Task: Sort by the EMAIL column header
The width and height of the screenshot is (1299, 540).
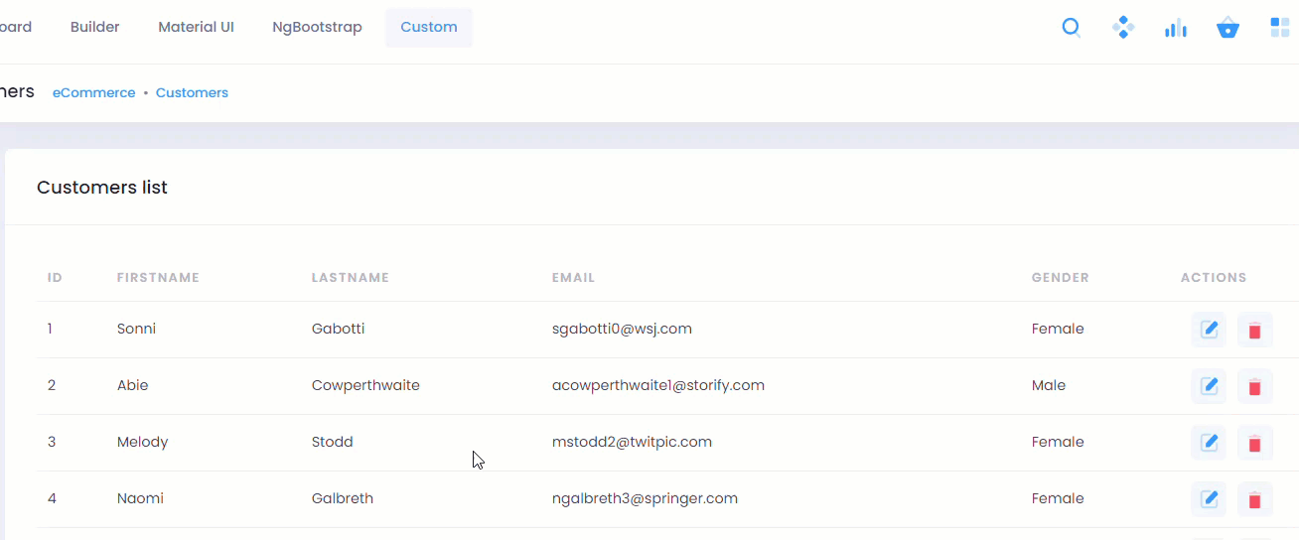Action: [573, 278]
